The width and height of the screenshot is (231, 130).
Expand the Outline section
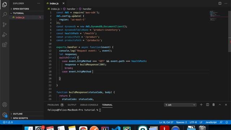pos(18,114)
